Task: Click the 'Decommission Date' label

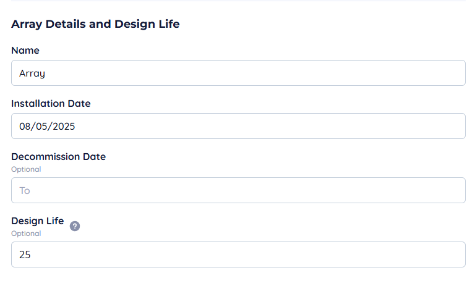Action: pyautogui.click(x=58, y=157)
